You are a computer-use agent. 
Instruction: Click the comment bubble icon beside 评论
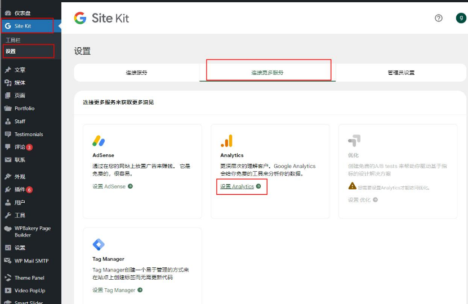(8, 147)
